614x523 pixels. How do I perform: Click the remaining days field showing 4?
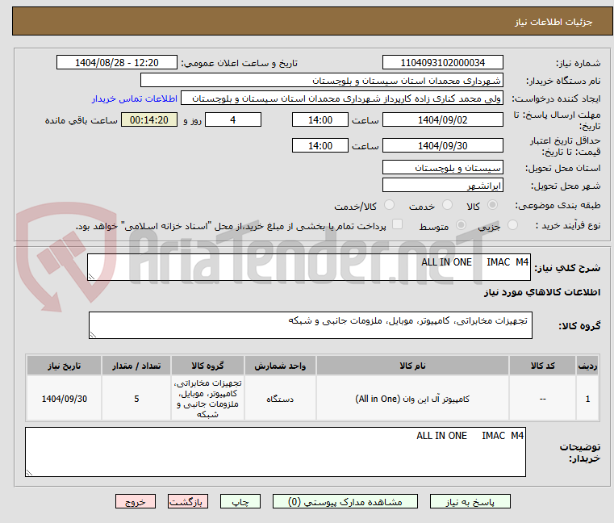pyautogui.click(x=233, y=120)
